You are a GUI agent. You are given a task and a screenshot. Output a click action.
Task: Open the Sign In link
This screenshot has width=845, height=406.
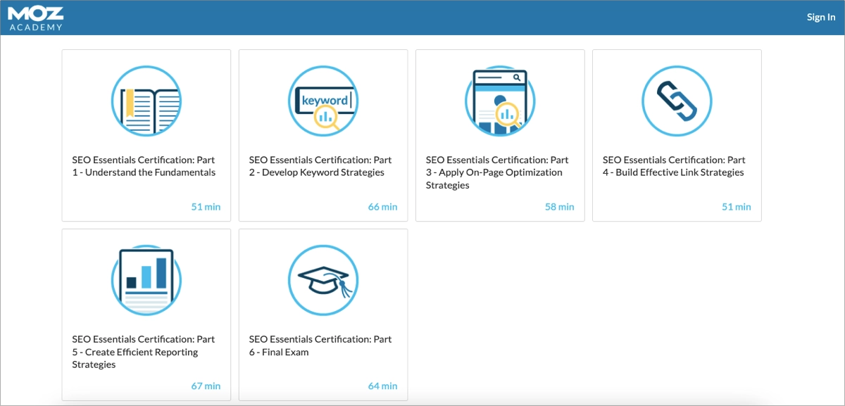[820, 17]
